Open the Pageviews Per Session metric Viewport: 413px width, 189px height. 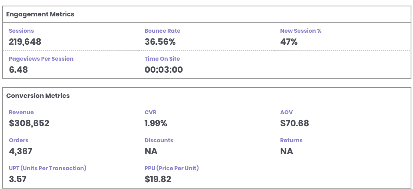tap(41, 59)
